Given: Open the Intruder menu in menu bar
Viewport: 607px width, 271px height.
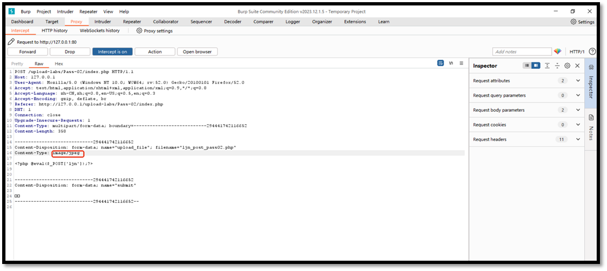Looking at the screenshot, I should click(x=65, y=11).
